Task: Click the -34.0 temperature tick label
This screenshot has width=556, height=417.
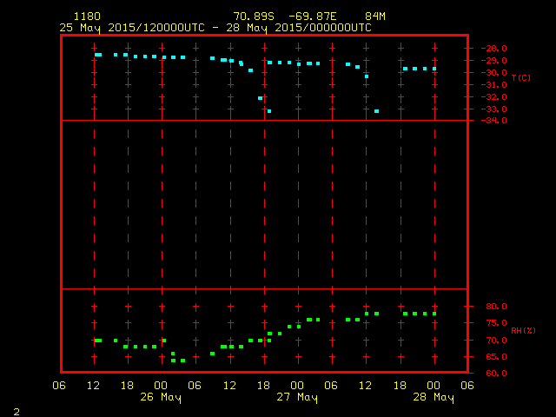Action: pyautogui.click(x=495, y=121)
